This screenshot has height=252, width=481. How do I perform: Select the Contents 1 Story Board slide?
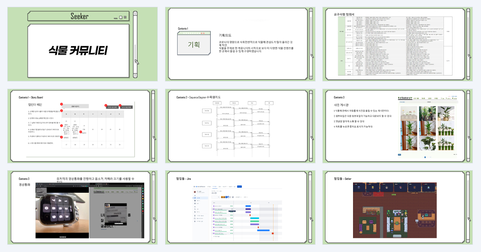tap(83, 126)
